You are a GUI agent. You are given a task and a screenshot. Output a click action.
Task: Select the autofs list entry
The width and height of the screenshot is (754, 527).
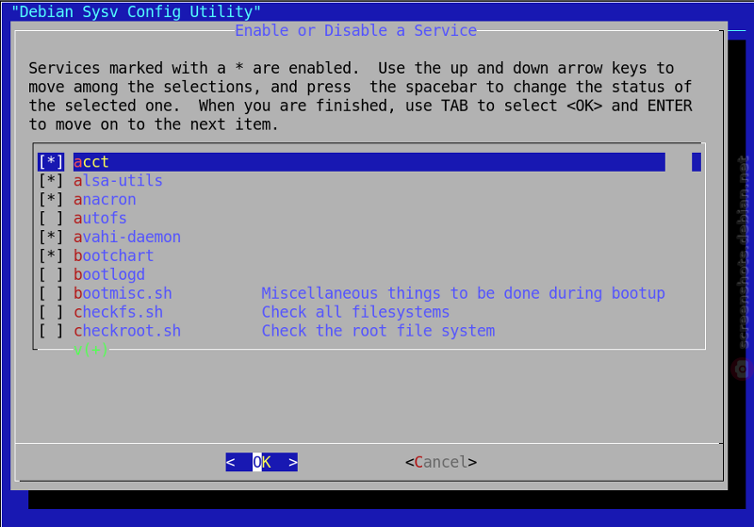pos(100,219)
